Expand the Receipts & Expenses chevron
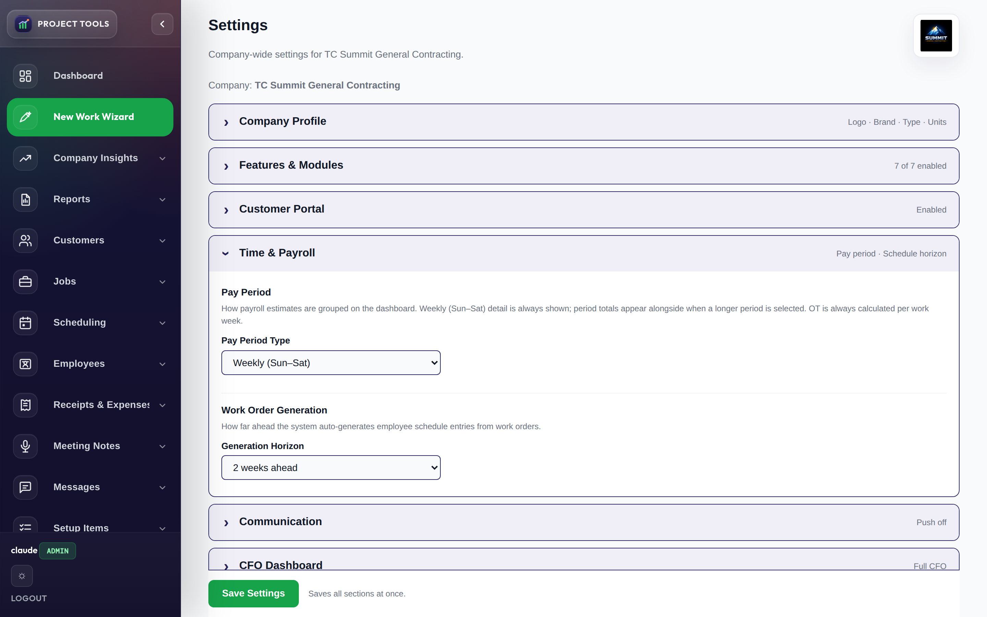Image resolution: width=987 pixels, height=617 pixels. coord(162,405)
